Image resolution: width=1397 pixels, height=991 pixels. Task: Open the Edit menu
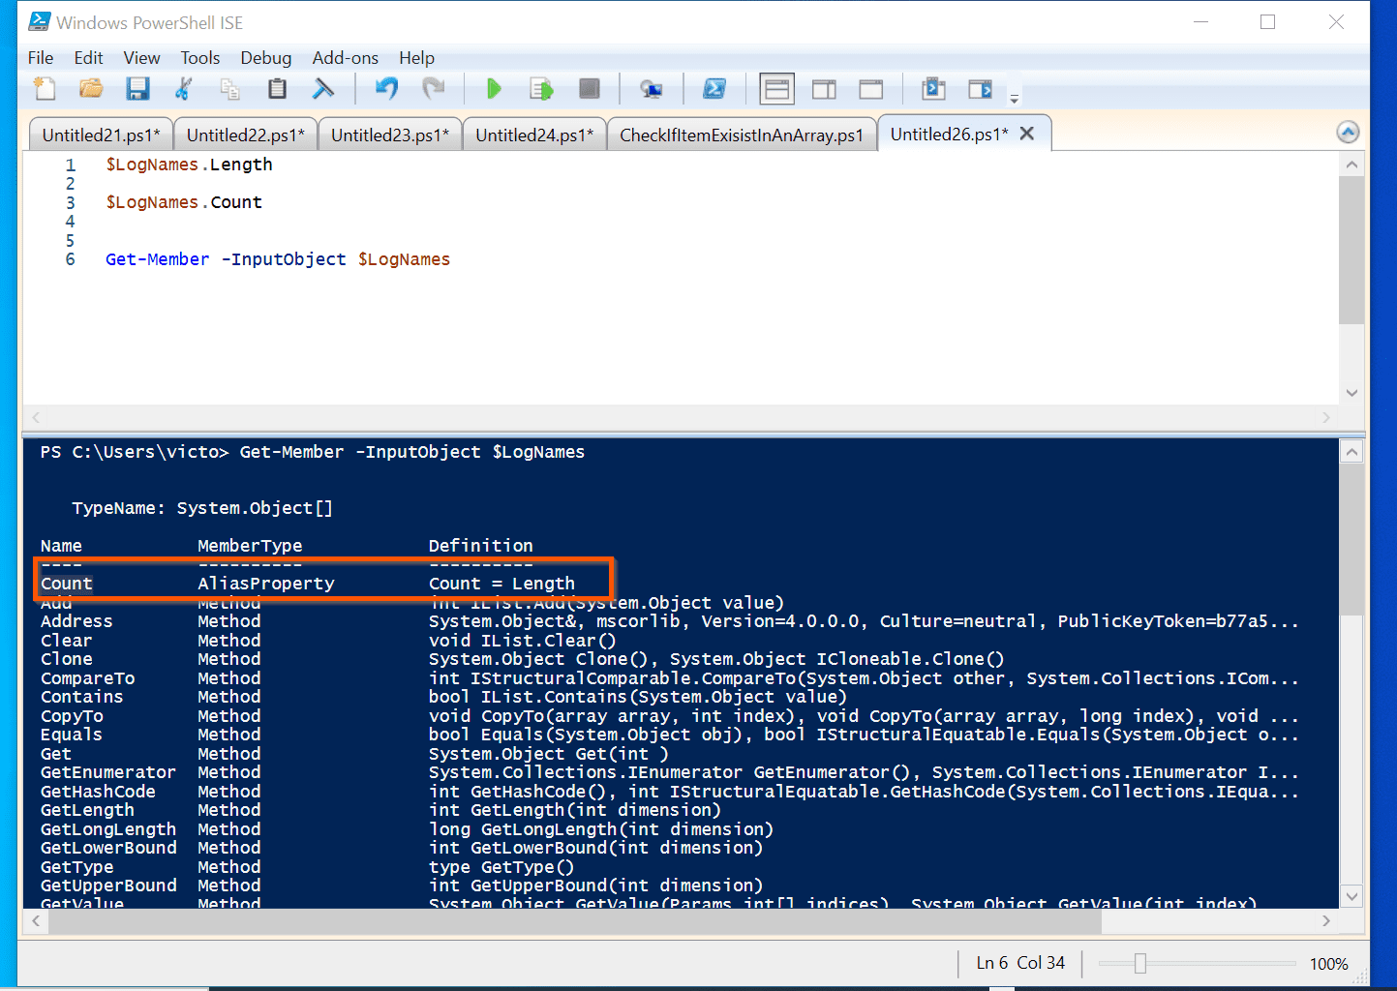pyautogui.click(x=88, y=58)
